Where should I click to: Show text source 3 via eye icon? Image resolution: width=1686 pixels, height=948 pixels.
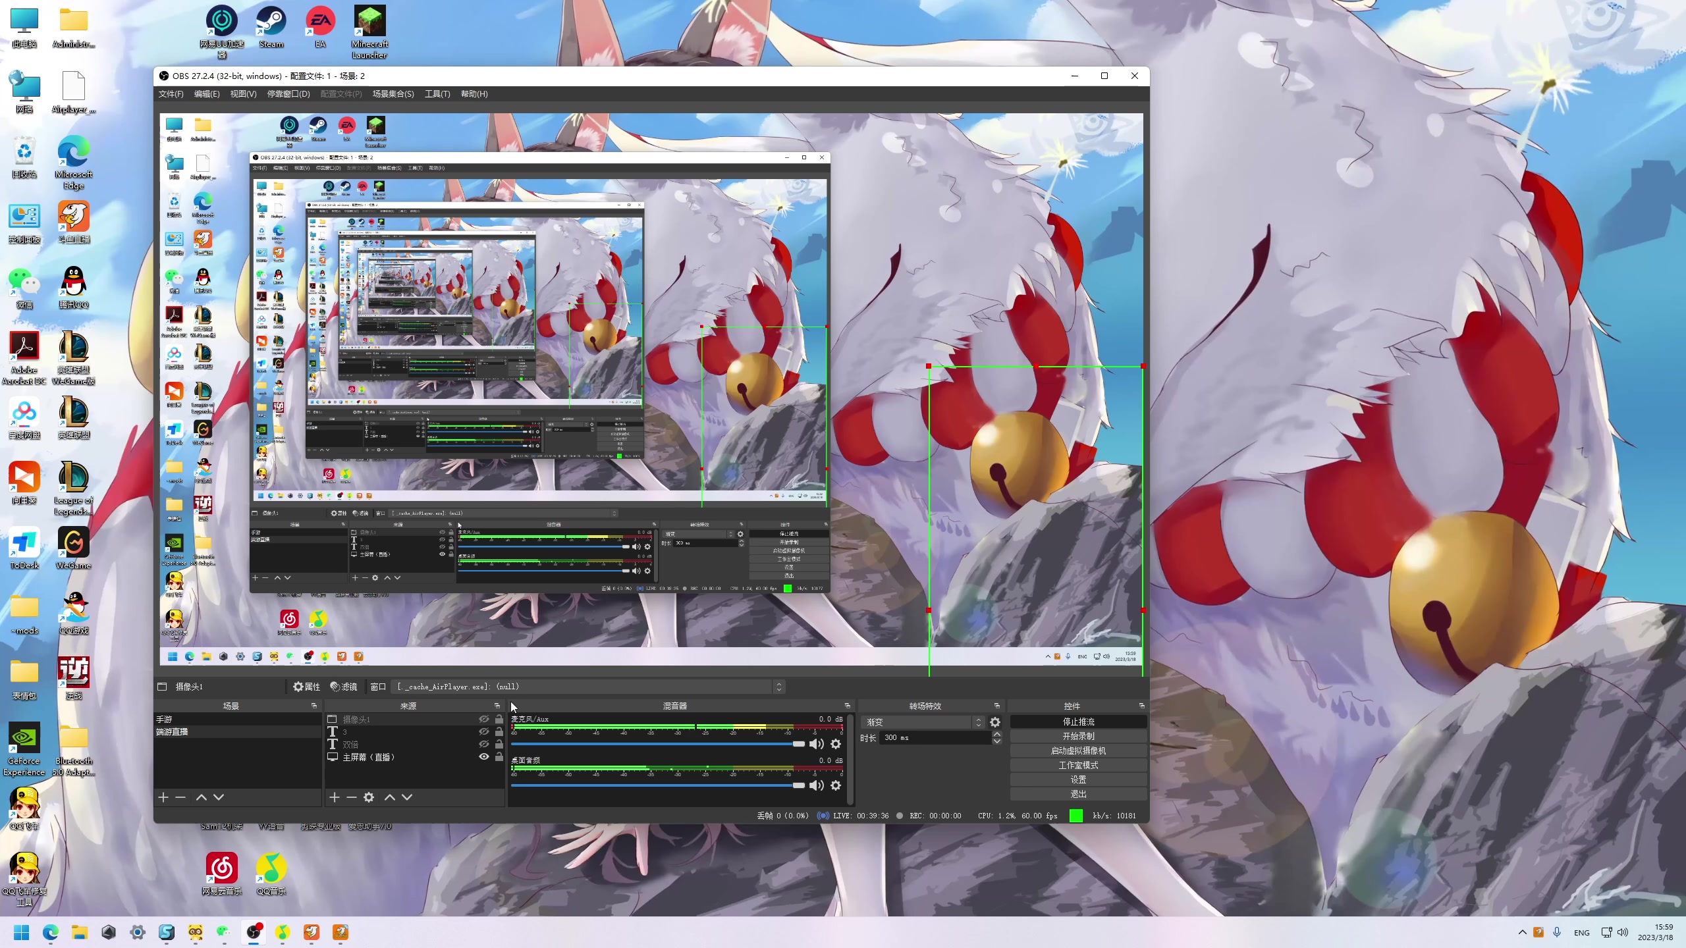484,732
